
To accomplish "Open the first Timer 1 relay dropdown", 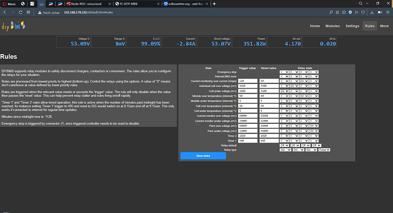I will click(284, 141).
